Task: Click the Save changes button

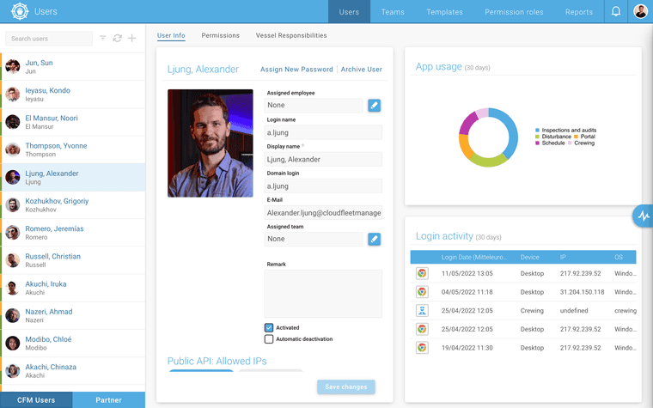Action: (x=346, y=387)
